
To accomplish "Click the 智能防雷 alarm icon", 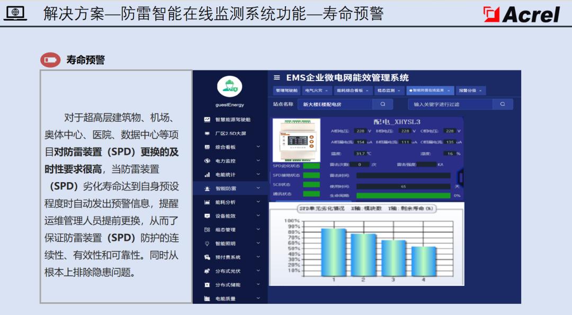I will point(207,188).
